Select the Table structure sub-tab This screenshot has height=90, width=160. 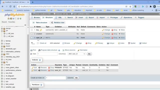click(40, 23)
